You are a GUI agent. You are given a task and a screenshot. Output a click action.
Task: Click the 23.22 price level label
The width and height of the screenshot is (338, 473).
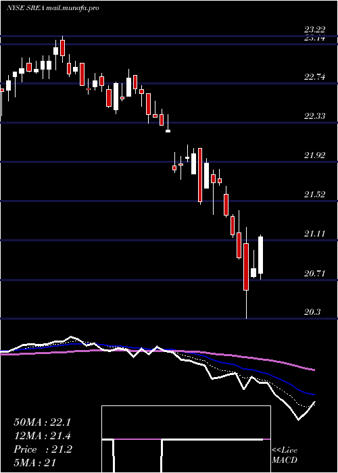(315, 30)
